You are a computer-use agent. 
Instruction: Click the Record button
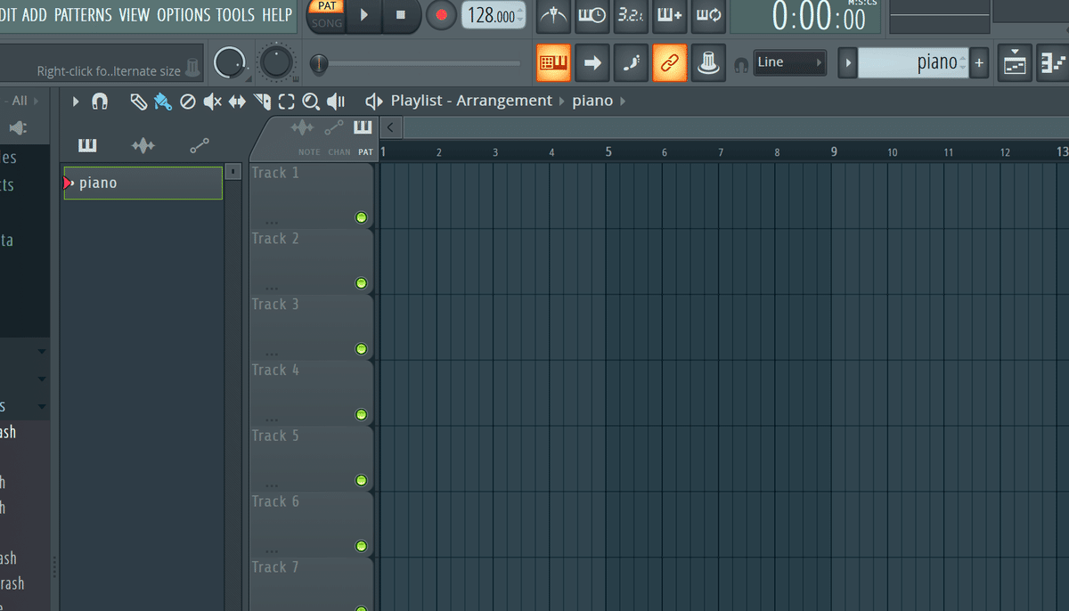440,15
